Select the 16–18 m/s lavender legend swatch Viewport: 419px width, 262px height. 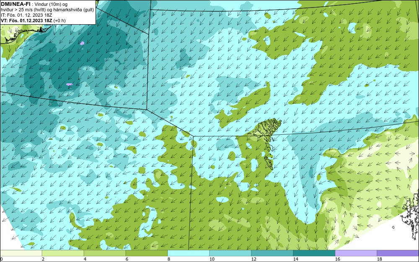(x=356, y=253)
